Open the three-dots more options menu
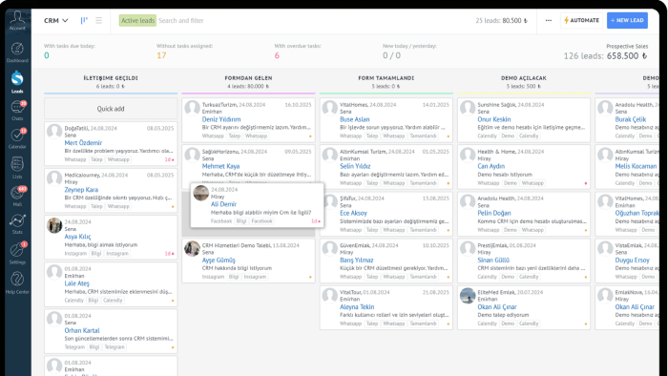668x376 pixels. tap(549, 20)
